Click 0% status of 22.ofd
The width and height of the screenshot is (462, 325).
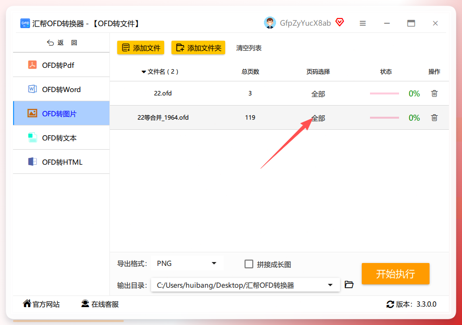coord(414,93)
